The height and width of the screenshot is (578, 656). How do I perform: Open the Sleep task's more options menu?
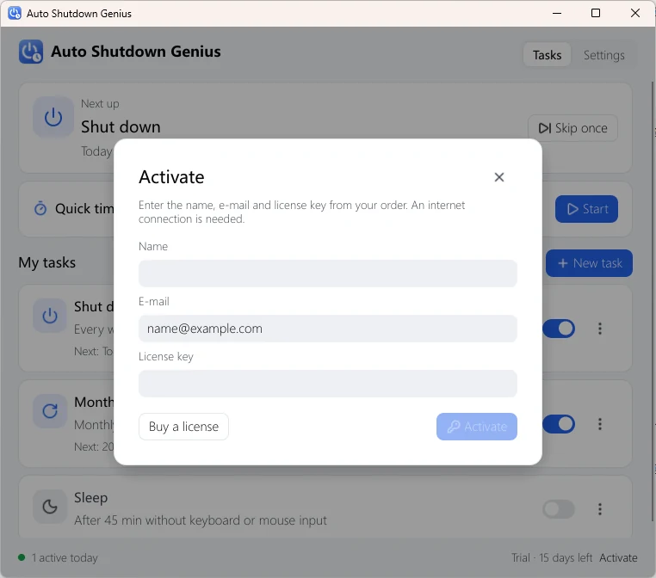(x=600, y=509)
